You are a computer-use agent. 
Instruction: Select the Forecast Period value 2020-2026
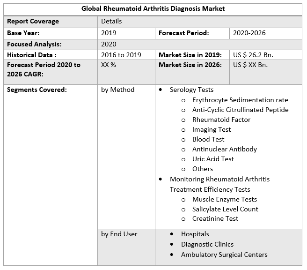pos(250,33)
